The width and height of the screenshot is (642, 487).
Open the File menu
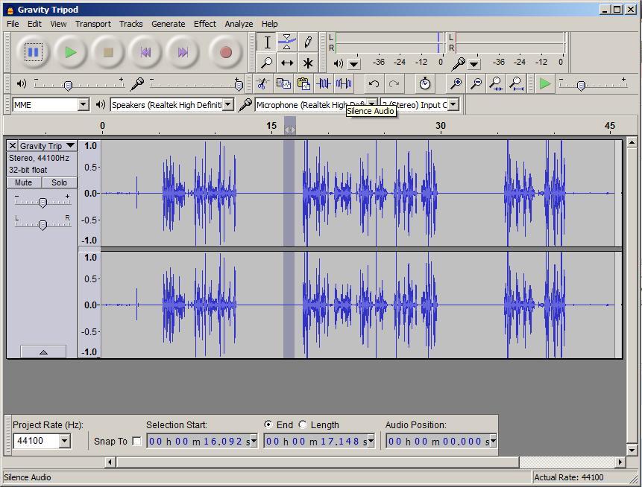13,24
